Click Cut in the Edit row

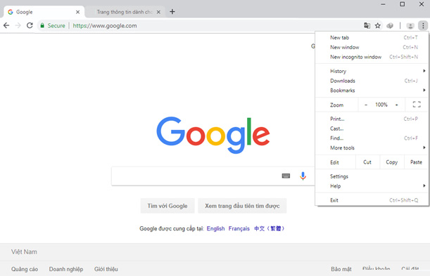[x=367, y=162]
